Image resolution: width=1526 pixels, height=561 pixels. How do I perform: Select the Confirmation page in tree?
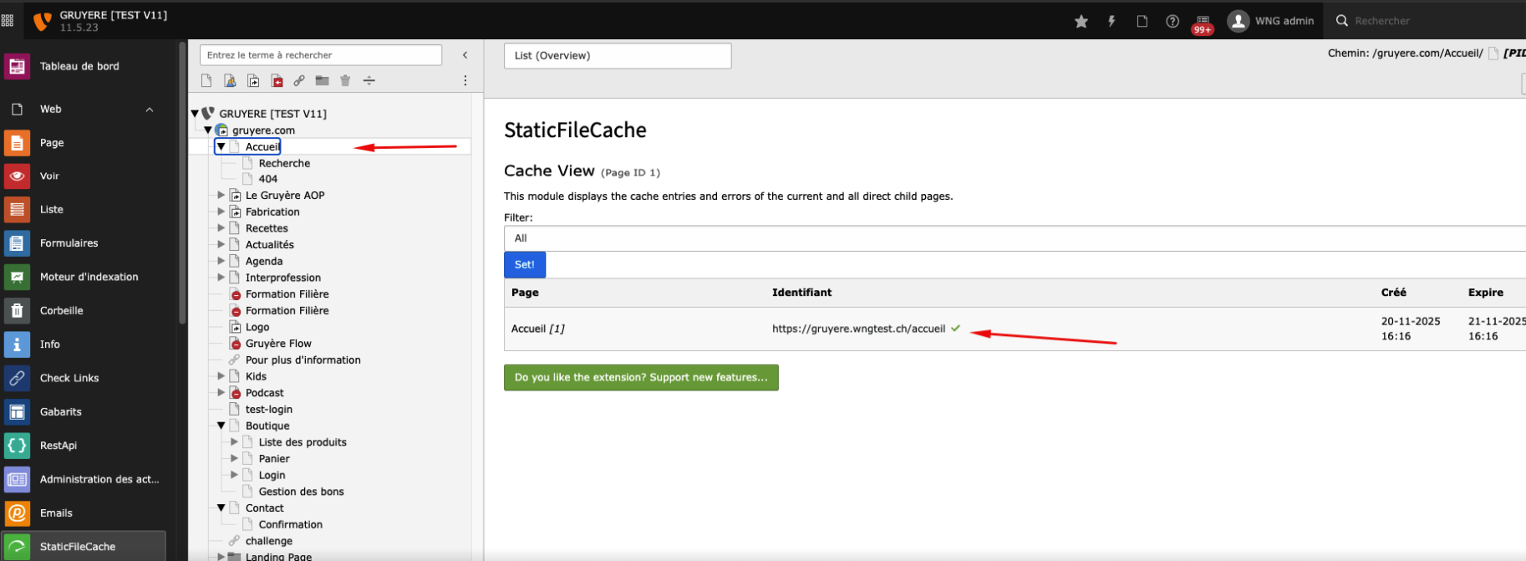[x=291, y=524]
